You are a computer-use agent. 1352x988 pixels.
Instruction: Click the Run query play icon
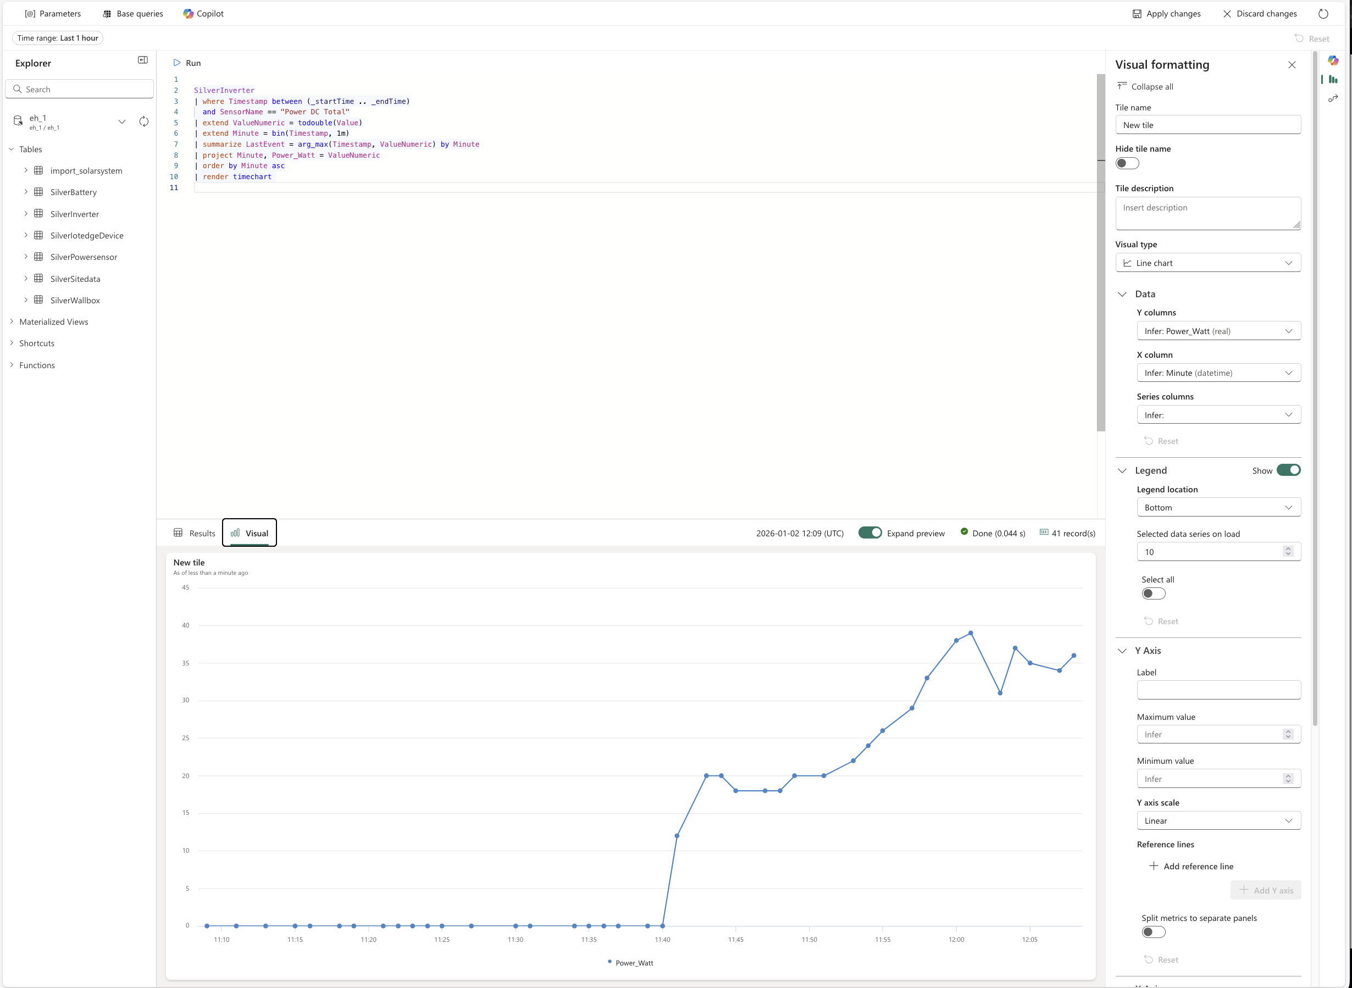[177, 63]
